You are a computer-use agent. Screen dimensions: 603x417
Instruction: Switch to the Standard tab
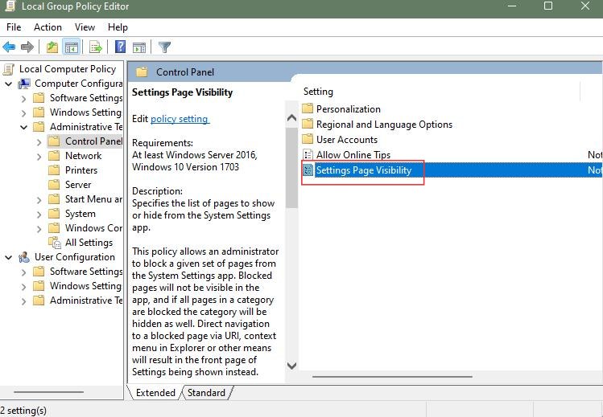point(207,393)
